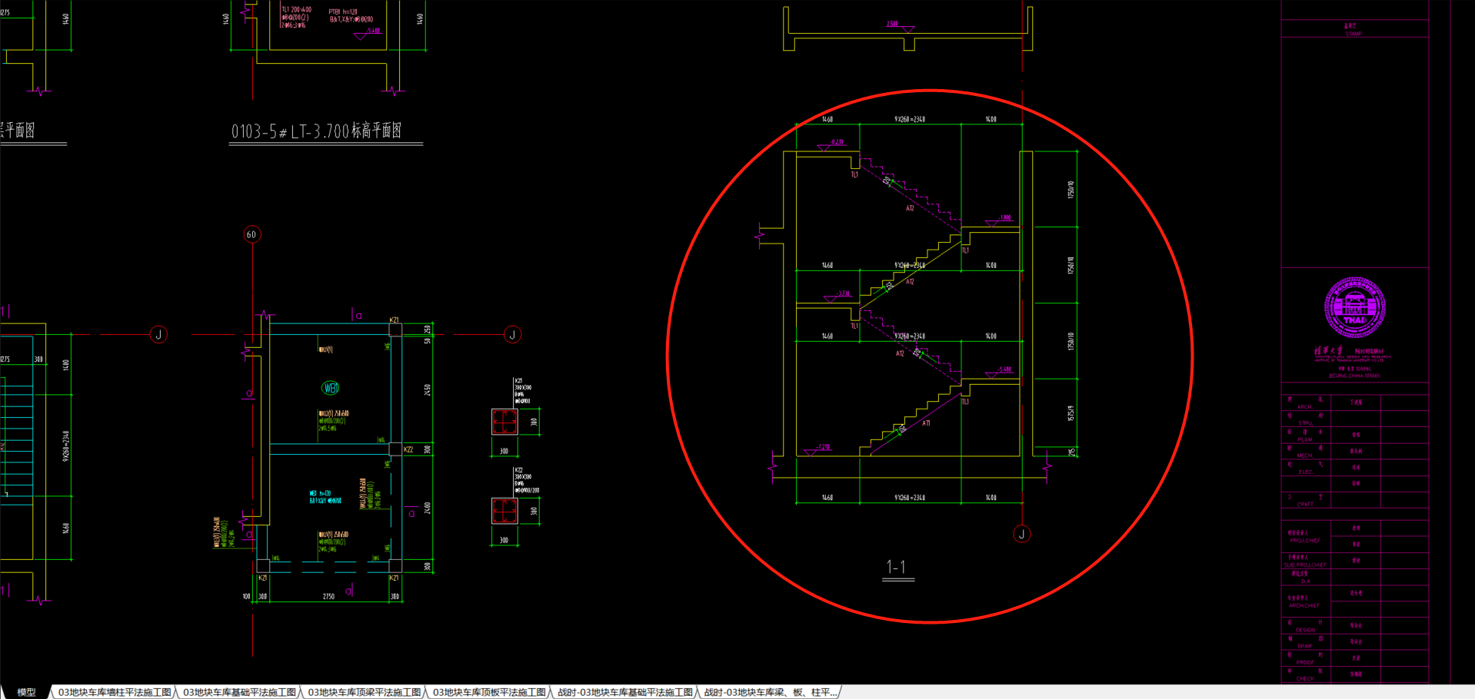Select the CHECK row label
Viewport: 1475px width, 699px height.
click(x=1305, y=678)
